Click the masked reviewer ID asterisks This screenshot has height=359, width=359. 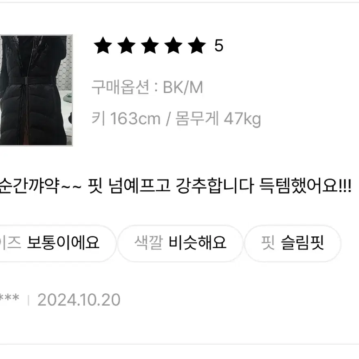(9, 299)
